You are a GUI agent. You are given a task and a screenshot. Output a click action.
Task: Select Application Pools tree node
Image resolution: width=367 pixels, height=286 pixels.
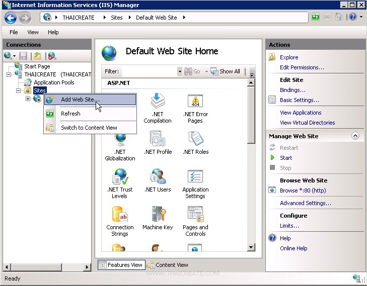click(54, 82)
